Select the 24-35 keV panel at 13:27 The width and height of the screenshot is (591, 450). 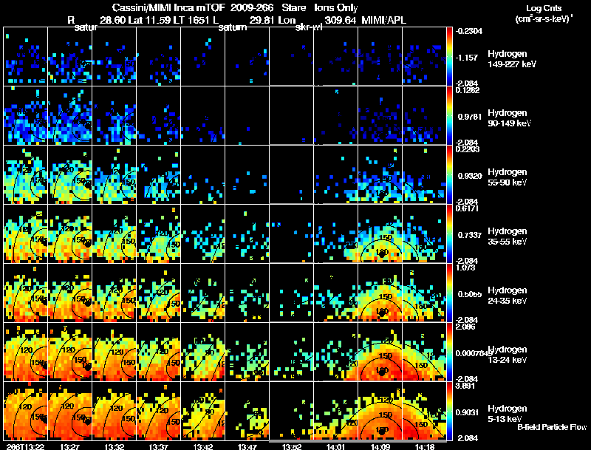pyautogui.click(x=69, y=293)
